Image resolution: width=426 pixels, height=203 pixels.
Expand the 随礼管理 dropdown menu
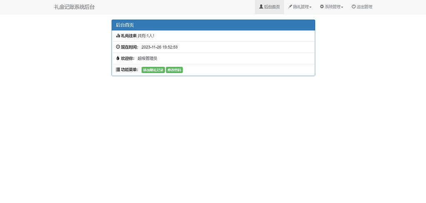[x=300, y=7]
